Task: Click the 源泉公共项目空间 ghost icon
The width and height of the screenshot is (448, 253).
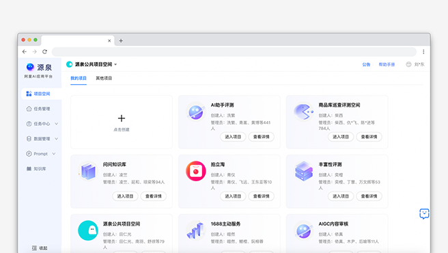Action: pos(88,230)
